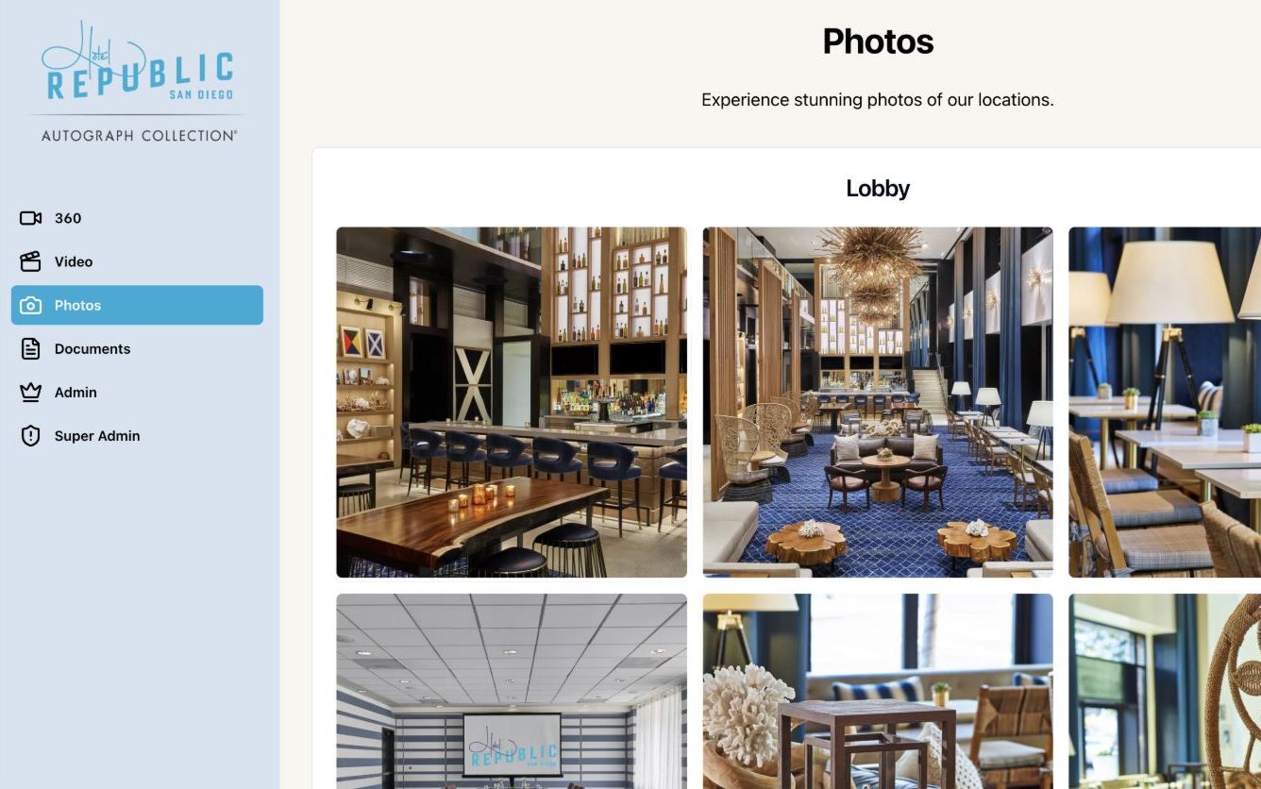View the white coral decoration photo
The width and height of the screenshot is (1261, 789).
(878, 691)
